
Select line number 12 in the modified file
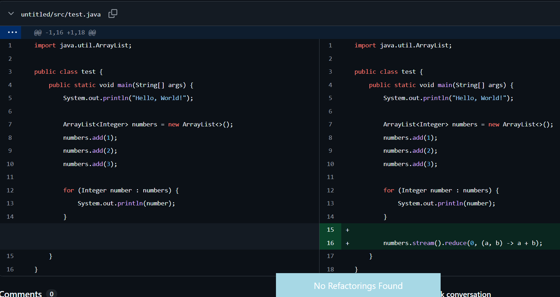(x=330, y=190)
